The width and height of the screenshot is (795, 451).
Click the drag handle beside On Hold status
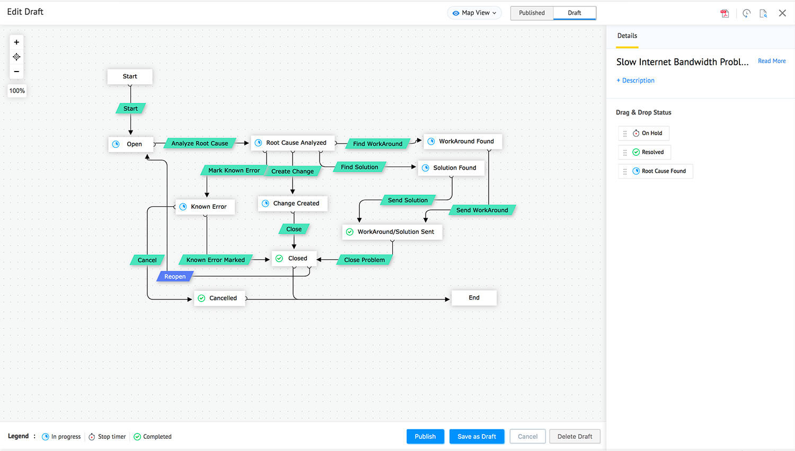625,133
